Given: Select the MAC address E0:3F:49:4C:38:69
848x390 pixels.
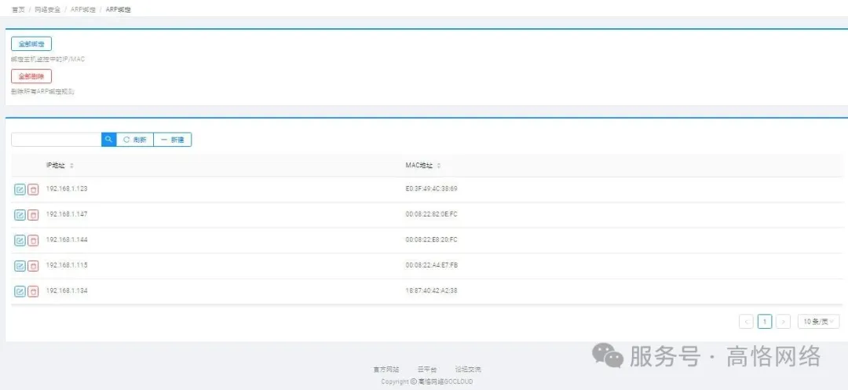Looking at the screenshot, I should tap(432, 188).
